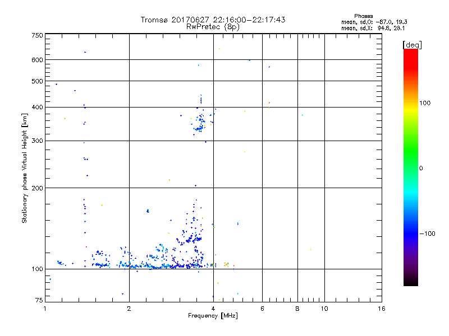Click the '600' y-axis tick label
The height and width of the screenshot is (336, 449).
coord(37,60)
